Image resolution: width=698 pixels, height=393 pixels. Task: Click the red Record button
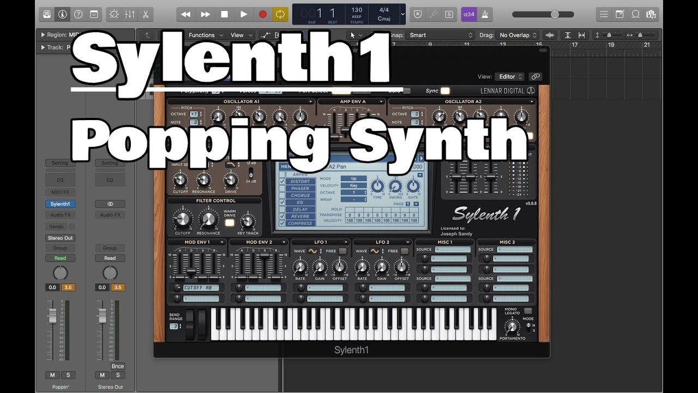coord(262,14)
